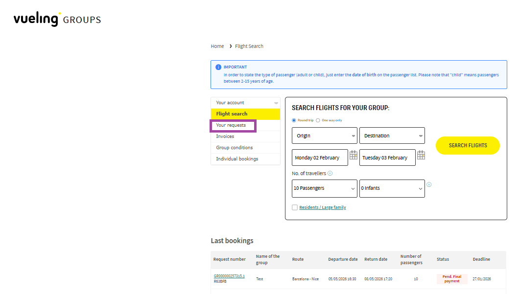Click info icon next to Infants dropdown
Viewport: 519px width, 294px height.
[x=429, y=184]
